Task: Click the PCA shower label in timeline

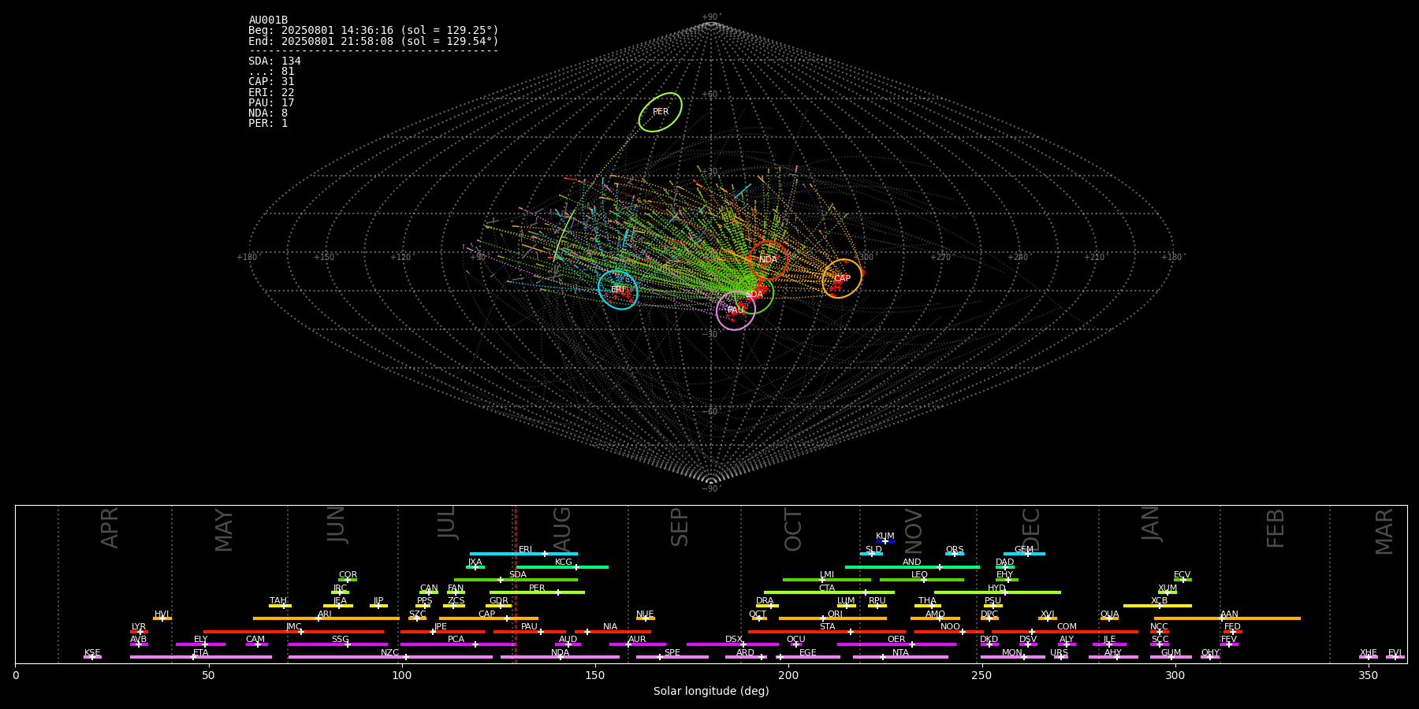Action: click(x=456, y=640)
